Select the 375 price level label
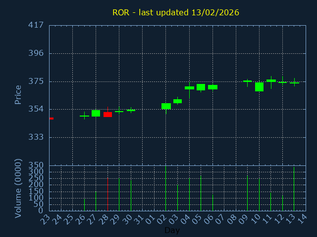 pos(36,81)
